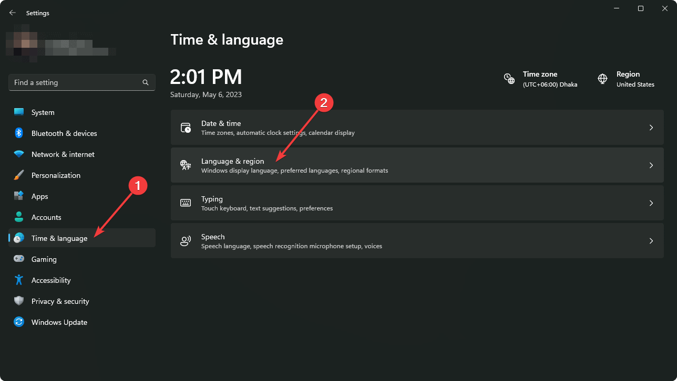Screen dimensions: 677x381
Task: Open the Typing settings row
Action: coord(417,203)
